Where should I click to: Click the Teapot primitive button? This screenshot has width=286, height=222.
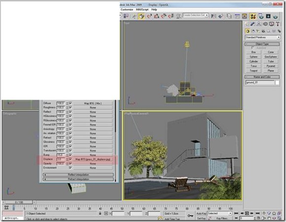[253, 71]
